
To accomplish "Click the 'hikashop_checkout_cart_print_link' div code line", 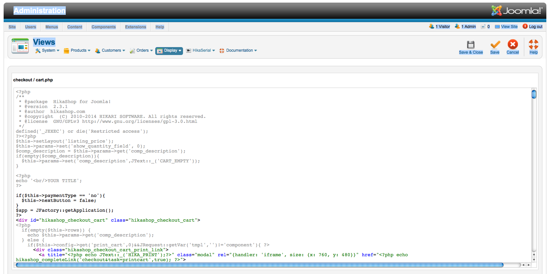I will click(101, 250).
